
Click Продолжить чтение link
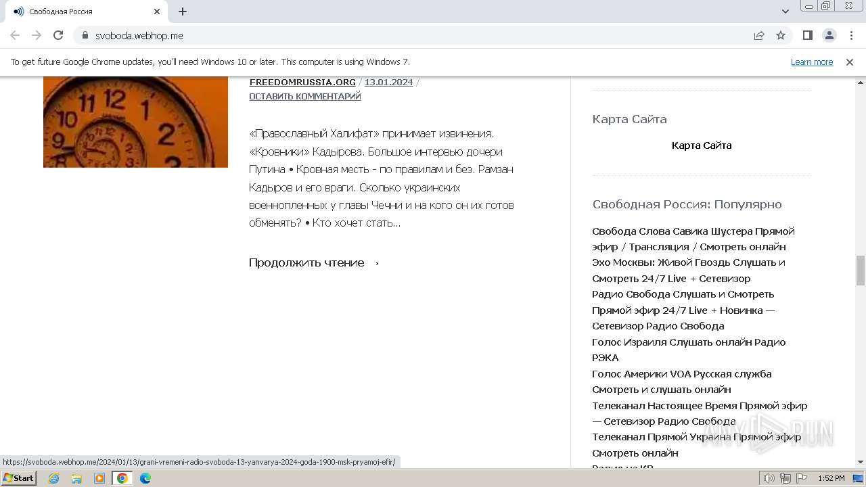(314, 262)
